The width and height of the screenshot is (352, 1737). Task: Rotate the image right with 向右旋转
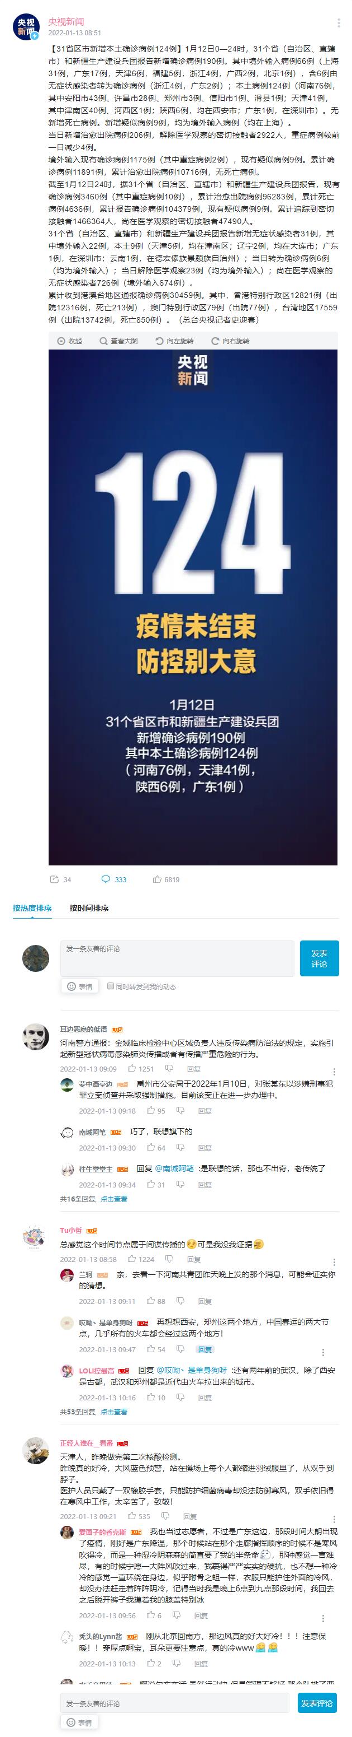[230, 341]
